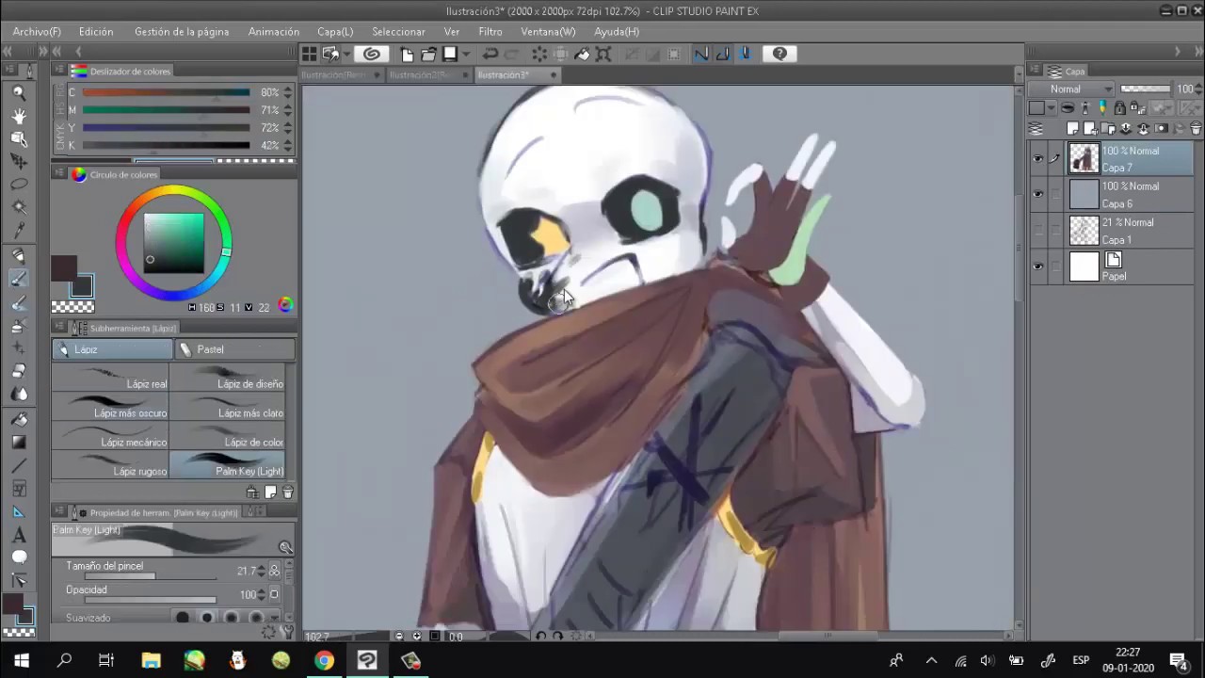This screenshot has height=678, width=1205.
Task: Hide Capa 7 layer with eye icon
Action: [x=1037, y=158]
